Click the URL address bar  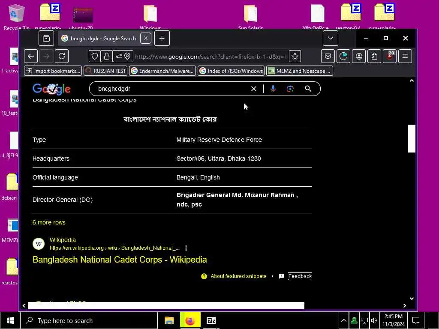pos(210,57)
